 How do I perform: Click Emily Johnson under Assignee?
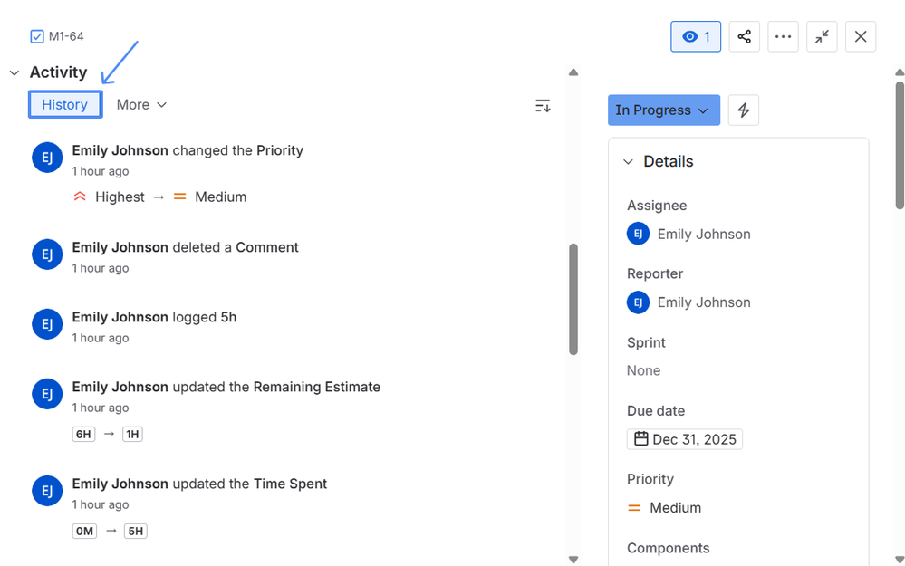(704, 234)
